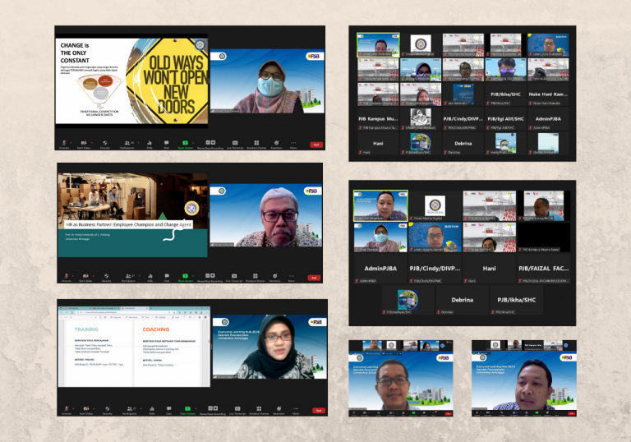
Task: Open Polls in the 'Old Ways' slide window
Action: (x=150, y=145)
